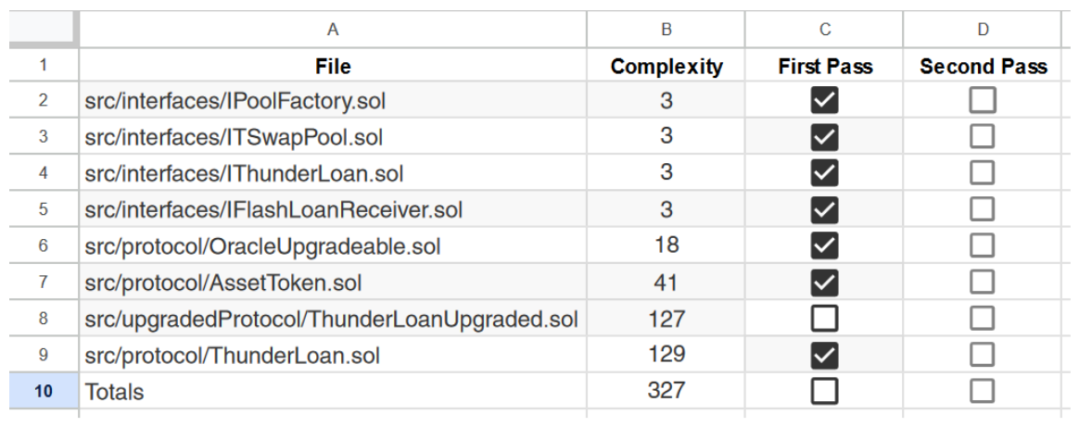Uncheck First Pass for IPoolFactory.sol
Image resolution: width=1079 pixels, height=427 pixels.
click(x=824, y=100)
